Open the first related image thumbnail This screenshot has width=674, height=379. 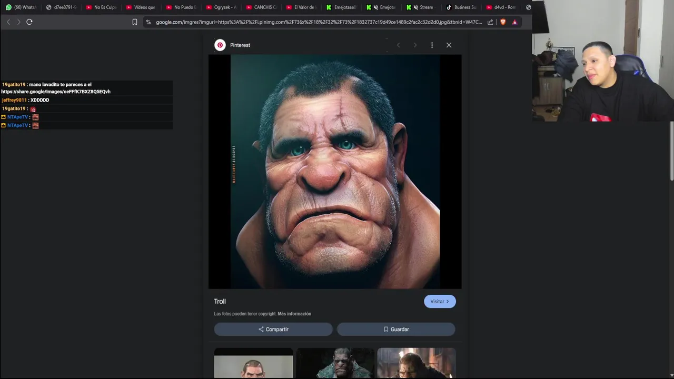click(x=253, y=363)
